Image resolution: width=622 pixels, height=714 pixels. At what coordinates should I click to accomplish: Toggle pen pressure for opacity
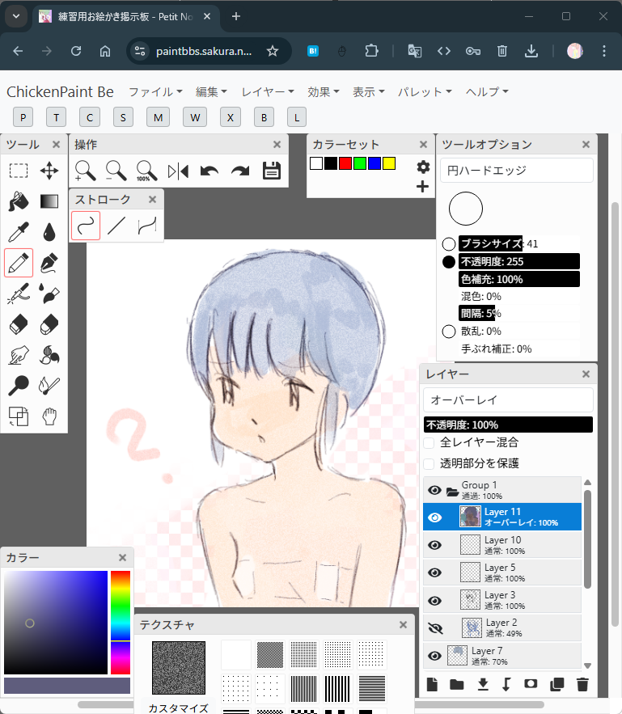coord(449,262)
